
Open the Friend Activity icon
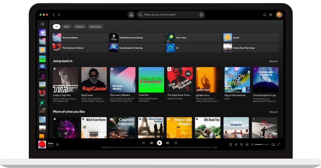[271, 15]
